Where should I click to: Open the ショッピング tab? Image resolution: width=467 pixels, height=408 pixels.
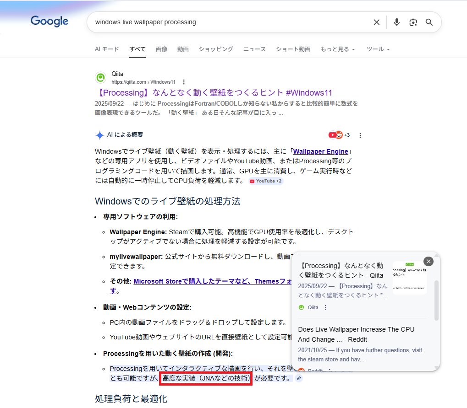pos(216,49)
